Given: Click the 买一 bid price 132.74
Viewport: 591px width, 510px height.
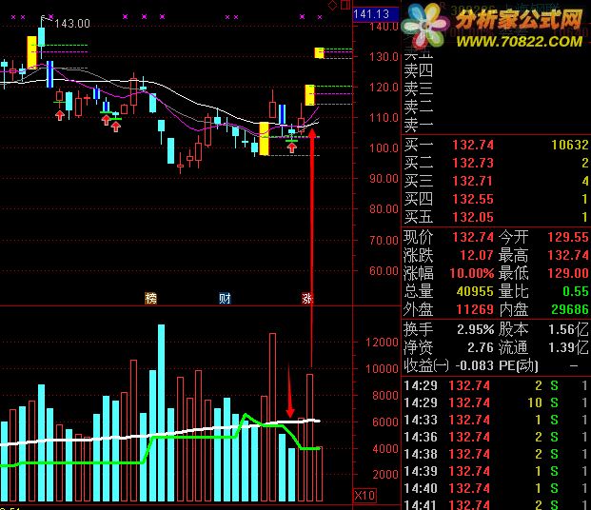Looking at the screenshot, I should coord(473,145).
